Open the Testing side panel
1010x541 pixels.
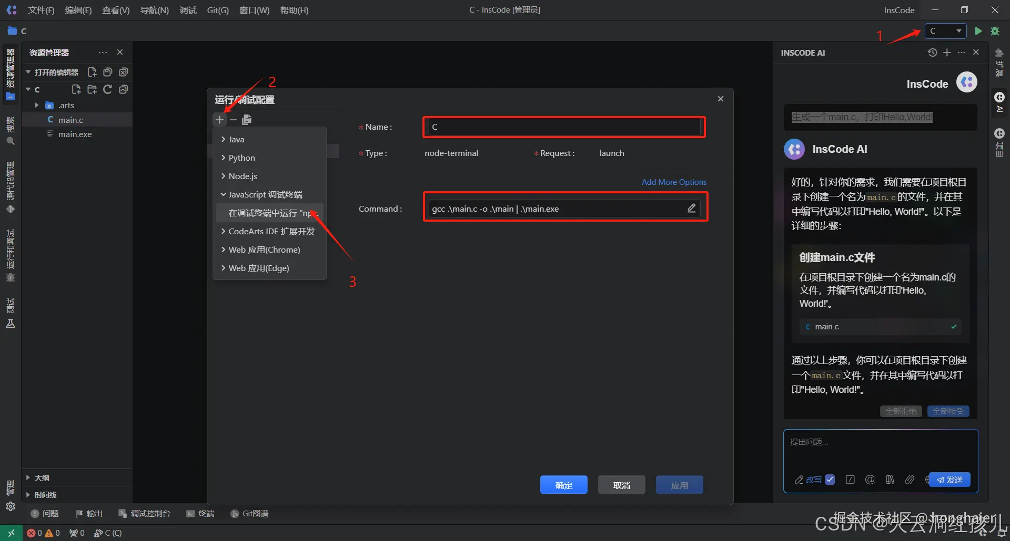tap(11, 313)
